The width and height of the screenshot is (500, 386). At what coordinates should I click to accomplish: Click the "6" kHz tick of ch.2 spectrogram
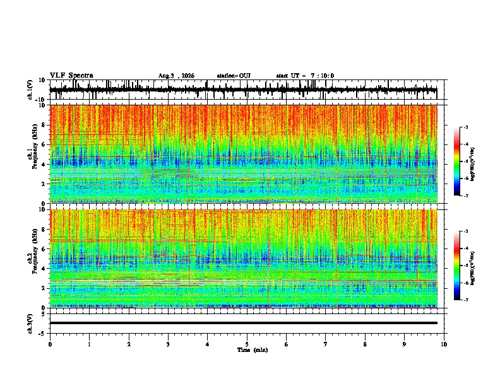click(x=45, y=249)
